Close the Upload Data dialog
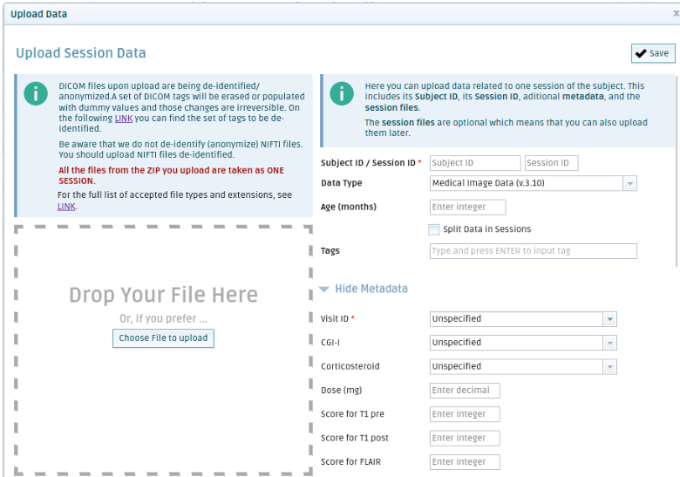 [676, 14]
